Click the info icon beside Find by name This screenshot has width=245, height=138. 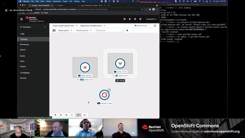pos(127,30)
